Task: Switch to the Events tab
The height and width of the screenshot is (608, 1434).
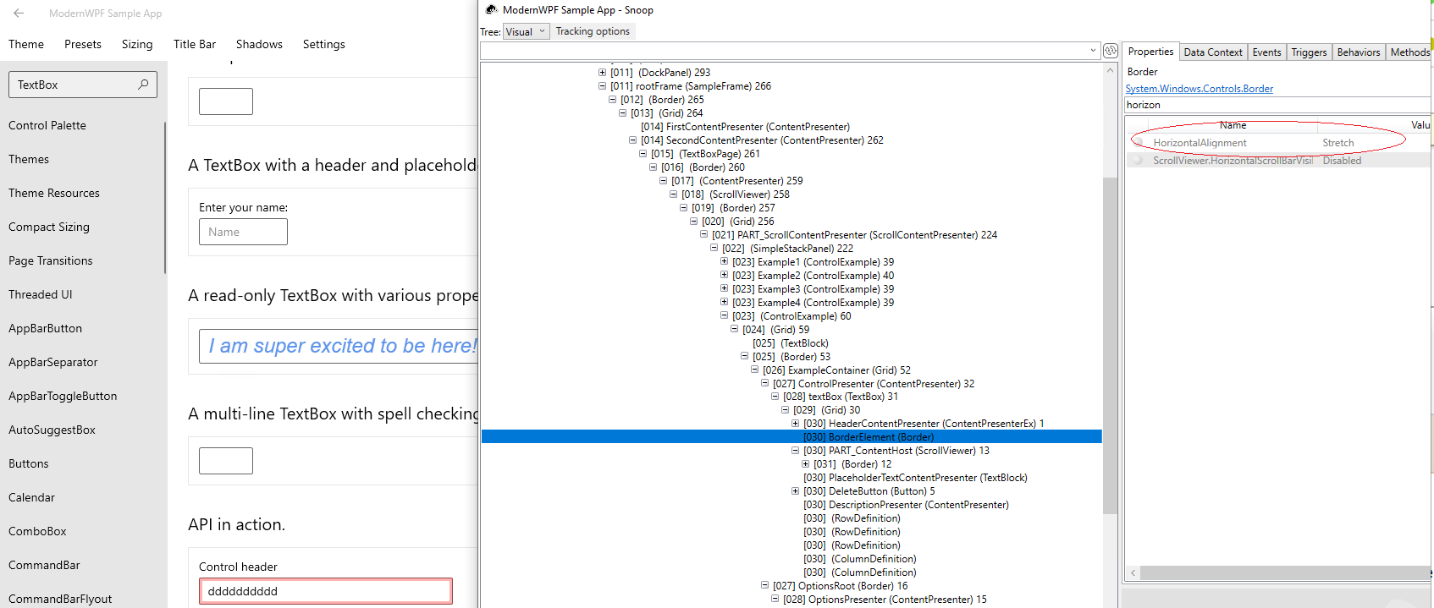Action: tap(1266, 52)
